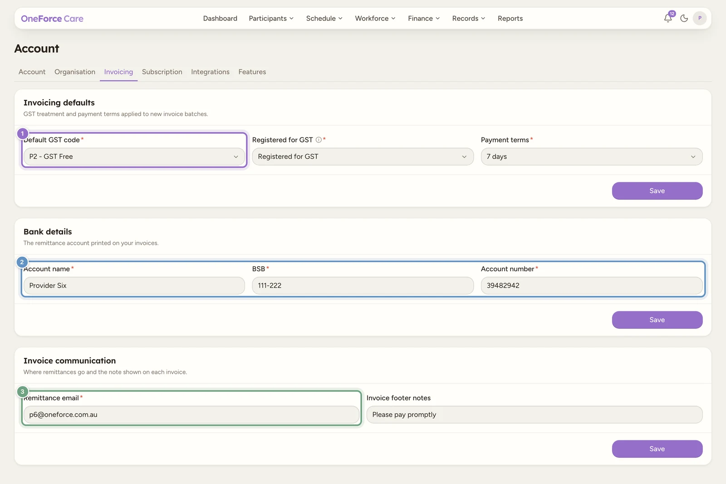Viewport: 726px width, 484px height.
Task: Open the Registered for GST dropdown
Action: click(x=363, y=156)
